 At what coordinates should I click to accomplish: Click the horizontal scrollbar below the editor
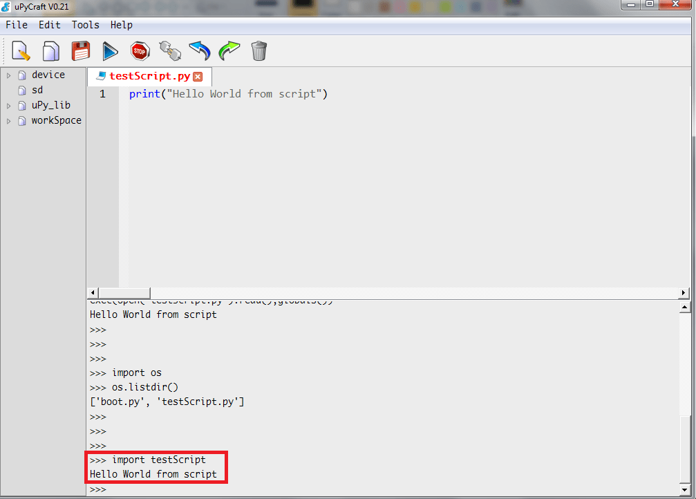coord(124,292)
